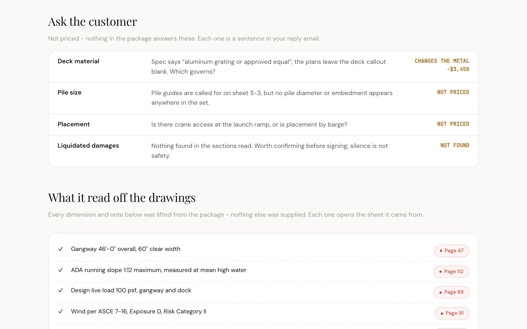This screenshot has height=329, width=527.
Task: Open the Page 47 sheet link
Action: [452, 251]
